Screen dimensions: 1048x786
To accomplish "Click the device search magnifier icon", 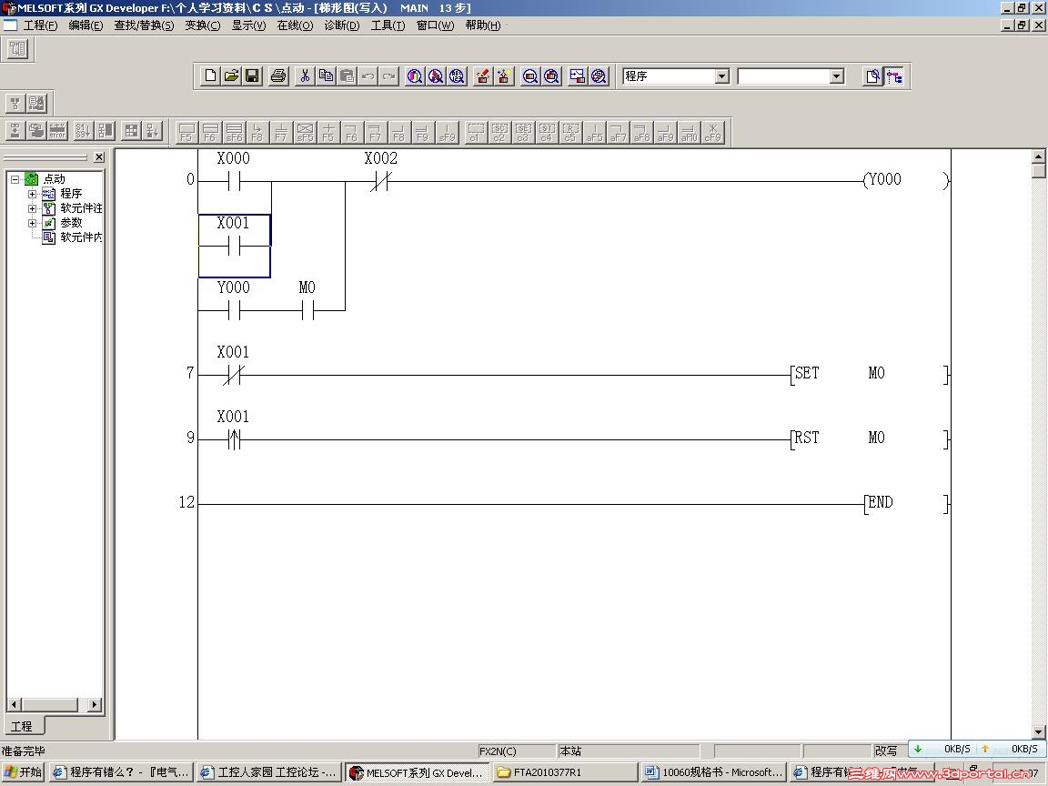I will pyautogui.click(x=415, y=76).
